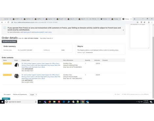This screenshot has height=121, width=154.
Task: Click the product thumbnail in the £29.99 row
Action: pos(17,65)
